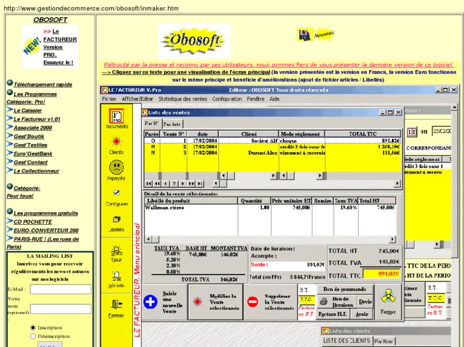Open the Fenêtre menu

coord(256,99)
